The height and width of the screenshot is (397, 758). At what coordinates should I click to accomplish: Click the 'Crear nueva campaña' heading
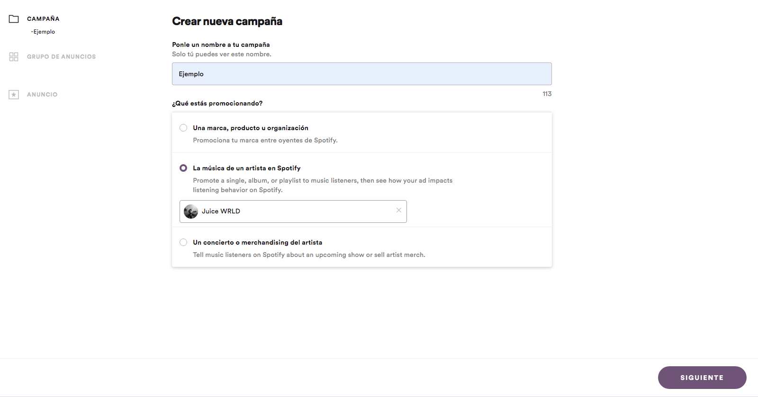(x=227, y=21)
